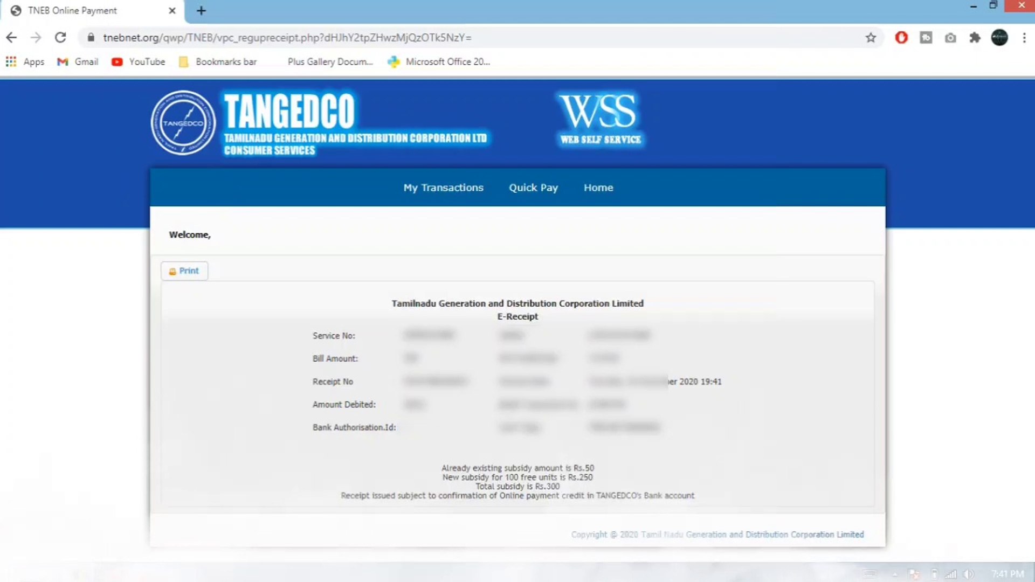Expand the Bookmarks bar folder
This screenshot has width=1035, height=582.
coord(218,62)
